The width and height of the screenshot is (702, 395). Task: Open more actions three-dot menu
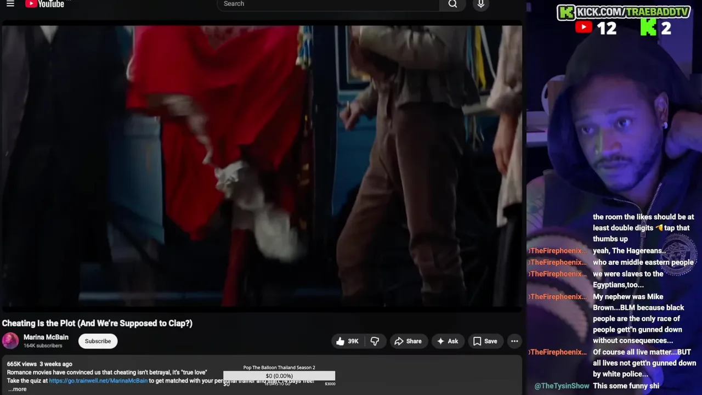[x=514, y=341]
